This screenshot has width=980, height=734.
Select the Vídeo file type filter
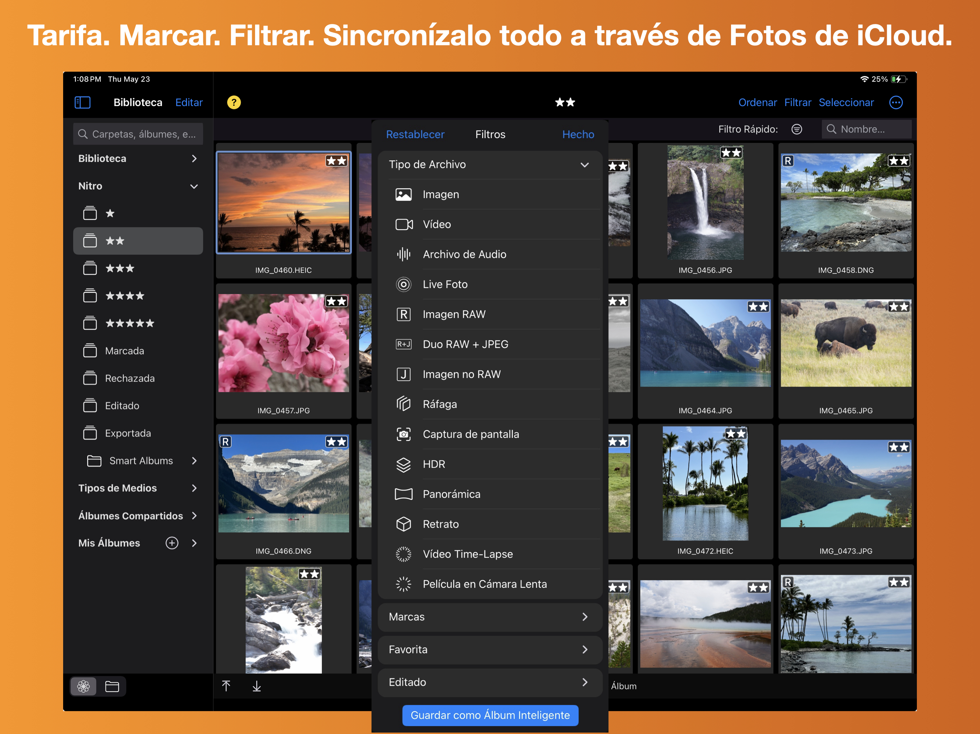tap(490, 224)
